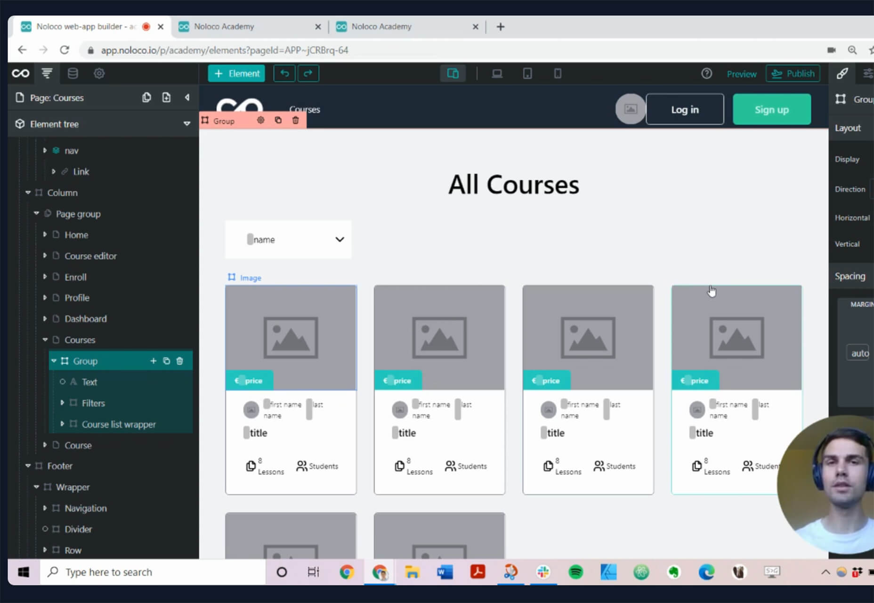Click the help question mark icon
The height and width of the screenshot is (603, 874).
706,73
